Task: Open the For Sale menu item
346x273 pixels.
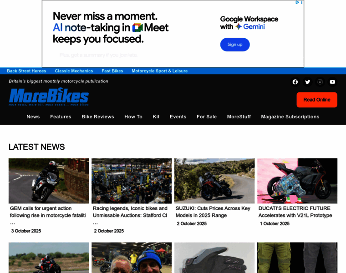Action: [x=207, y=116]
